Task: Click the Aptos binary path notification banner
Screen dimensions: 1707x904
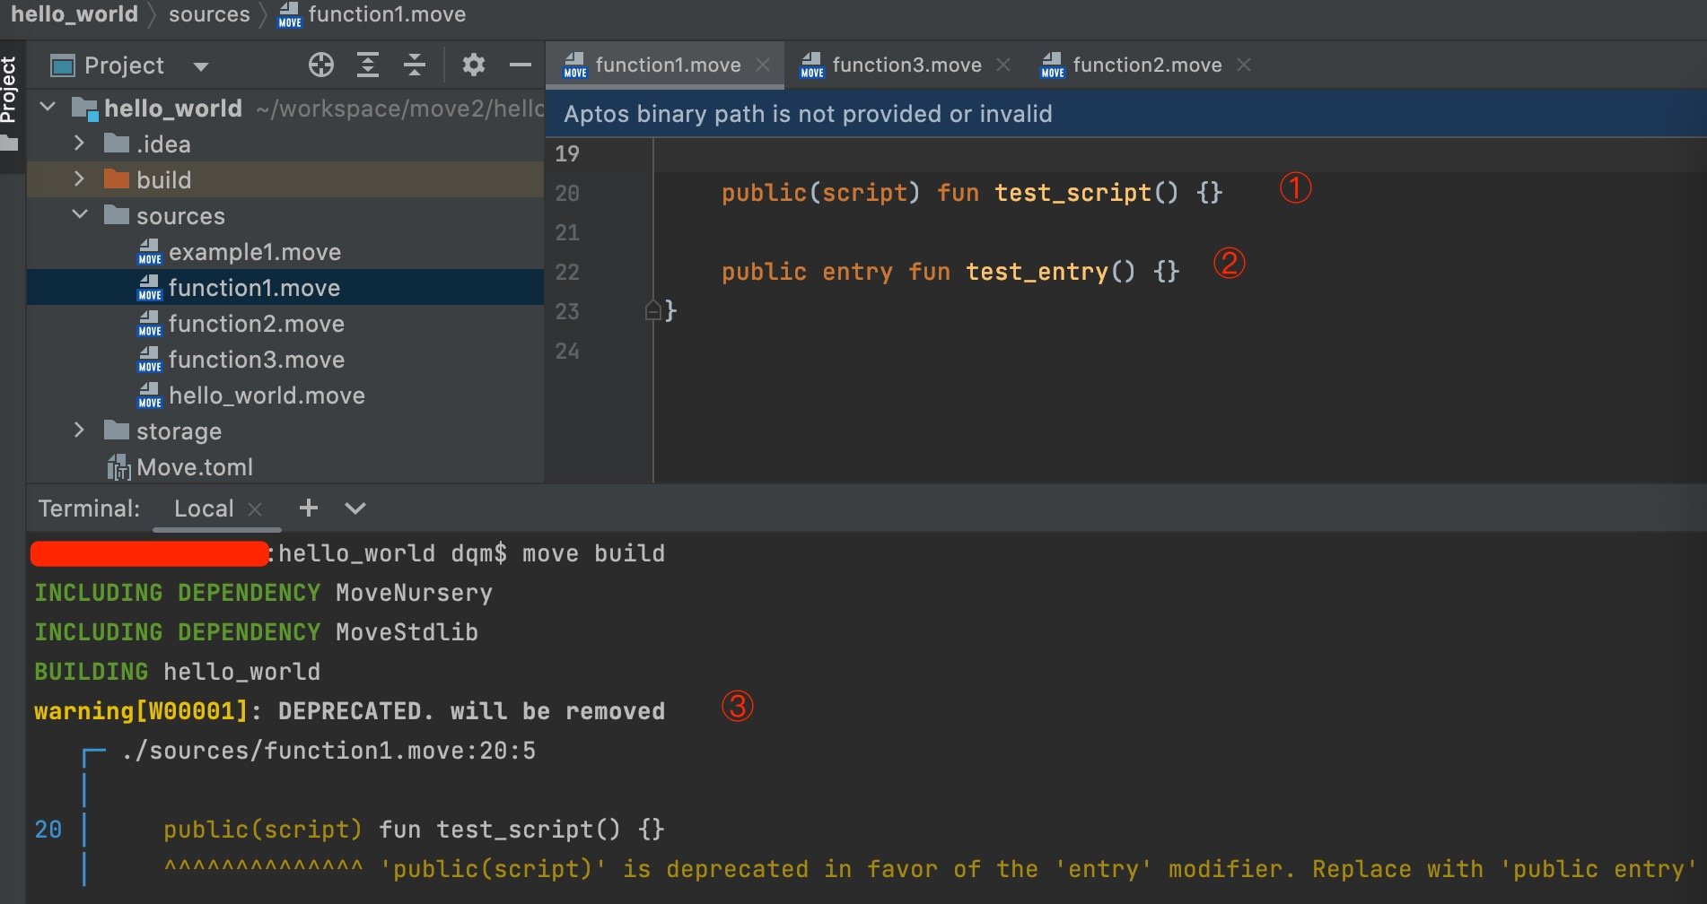Action: click(x=1125, y=114)
